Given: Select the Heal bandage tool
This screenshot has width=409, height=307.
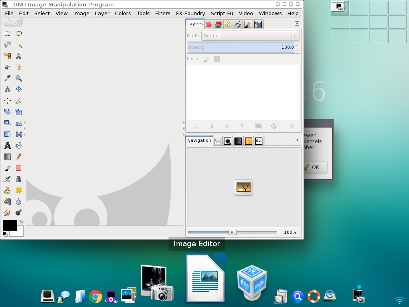Looking at the screenshot, I should 18,190.
